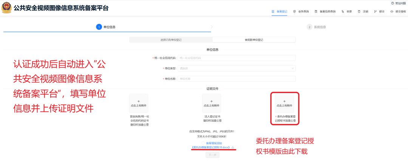
Task: Upload attachment for 法人登记证书
Action: tap(212, 103)
